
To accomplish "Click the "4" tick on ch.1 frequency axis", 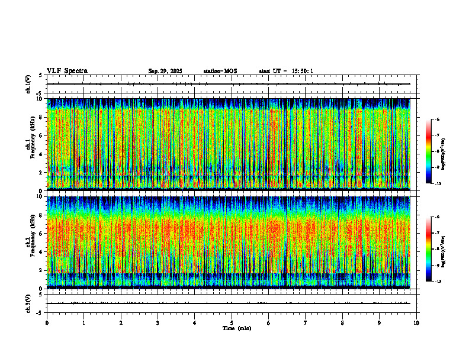I will click(x=41, y=154).
